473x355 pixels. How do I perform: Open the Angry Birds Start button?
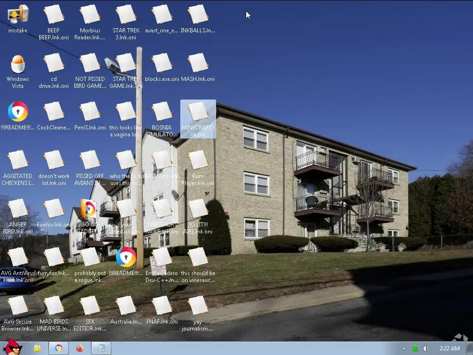(x=12, y=347)
